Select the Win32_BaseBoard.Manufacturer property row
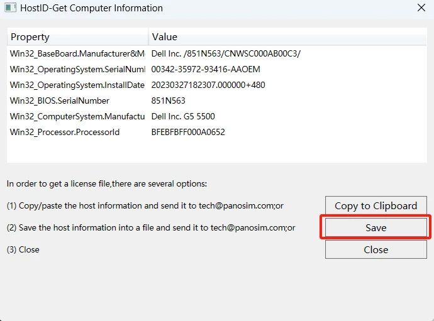 point(77,53)
